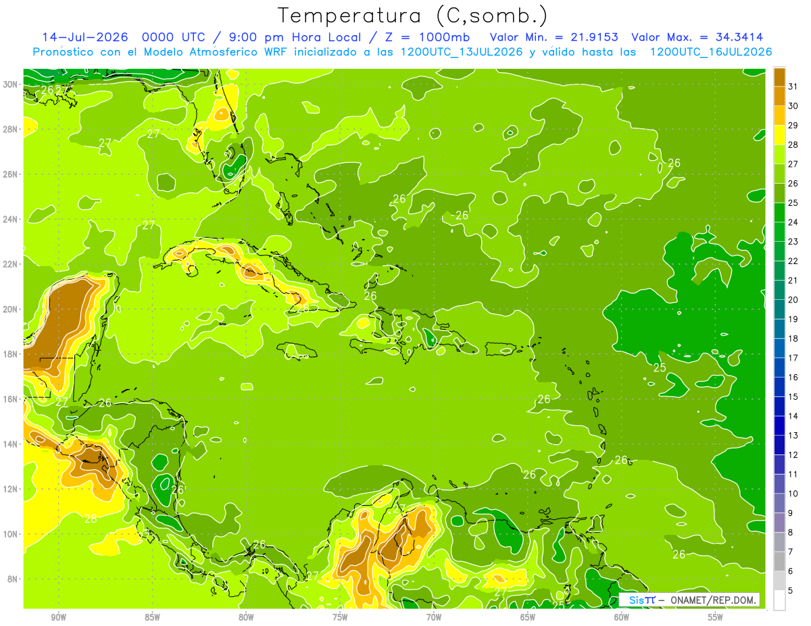Click color scale value "26"
Viewport: 811px width, 626px height.
coord(793,183)
